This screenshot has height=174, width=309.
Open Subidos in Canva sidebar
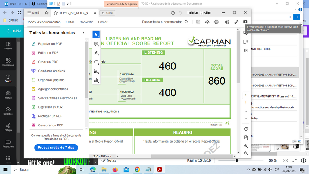pyautogui.click(x=8, y=111)
